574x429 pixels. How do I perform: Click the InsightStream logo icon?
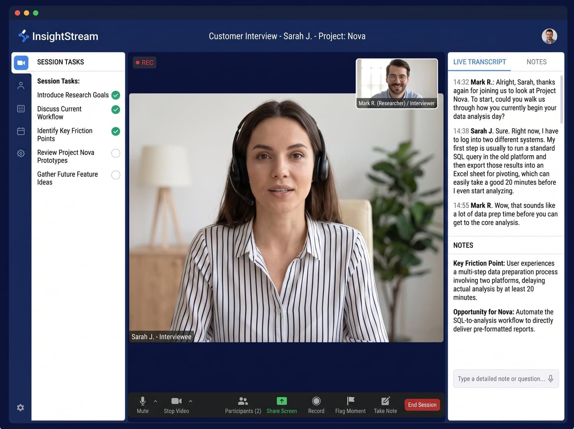tap(23, 36)
